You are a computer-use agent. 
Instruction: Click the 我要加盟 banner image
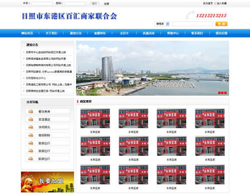click(x=47, y=182)
